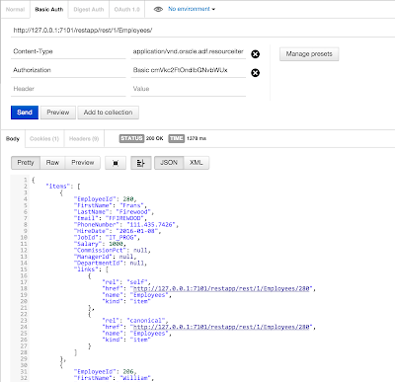Image resolution: width=395 pixels, height=382 pixels.
Task: Click the blue Send button
Action: [x=25, y=113]
